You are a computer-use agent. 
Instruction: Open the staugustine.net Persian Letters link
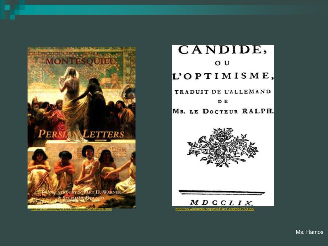71,209
